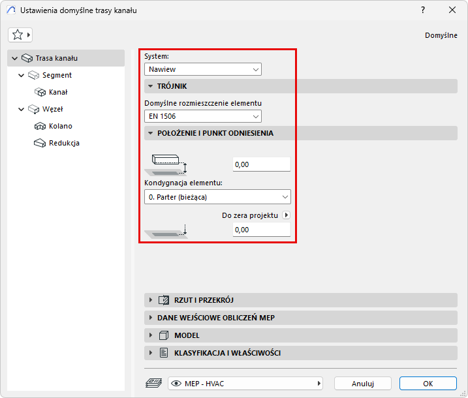Click the Do zera projektu value field
468x398 pixels.
coord(262,230)
